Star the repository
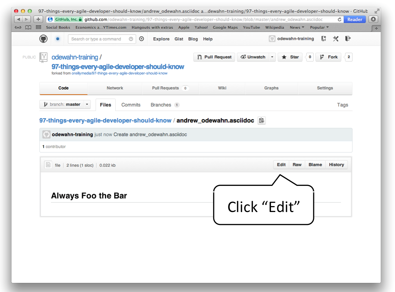Image resolution: width=395 pixels, height=292 pixels. coord(290,57)
